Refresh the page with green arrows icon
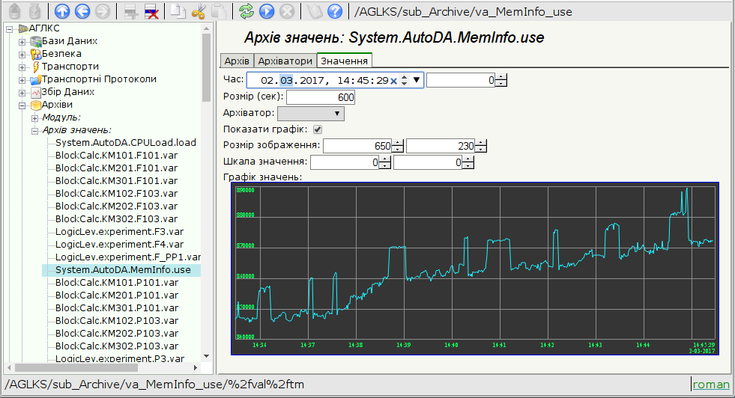The image size is (735, 398). [x=246, y=11]
